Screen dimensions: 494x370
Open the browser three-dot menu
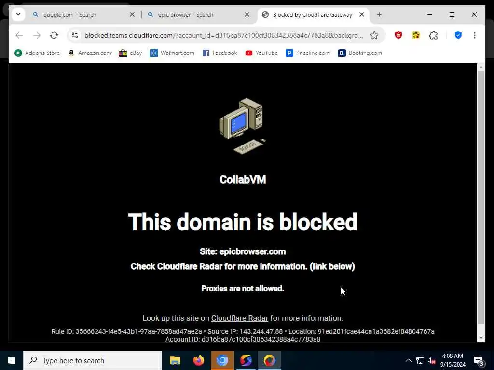(x=475, y=35)
